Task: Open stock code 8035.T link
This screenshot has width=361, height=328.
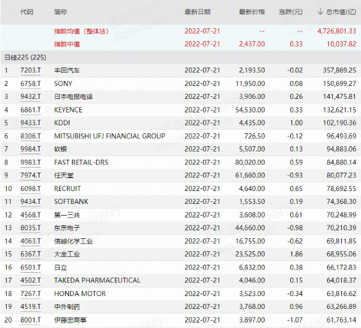Action: pos(30,227)
